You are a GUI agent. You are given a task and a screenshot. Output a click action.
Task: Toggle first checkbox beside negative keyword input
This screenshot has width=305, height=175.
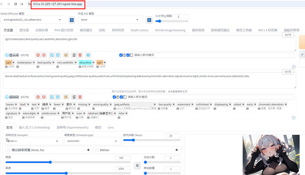click(114, 97)
